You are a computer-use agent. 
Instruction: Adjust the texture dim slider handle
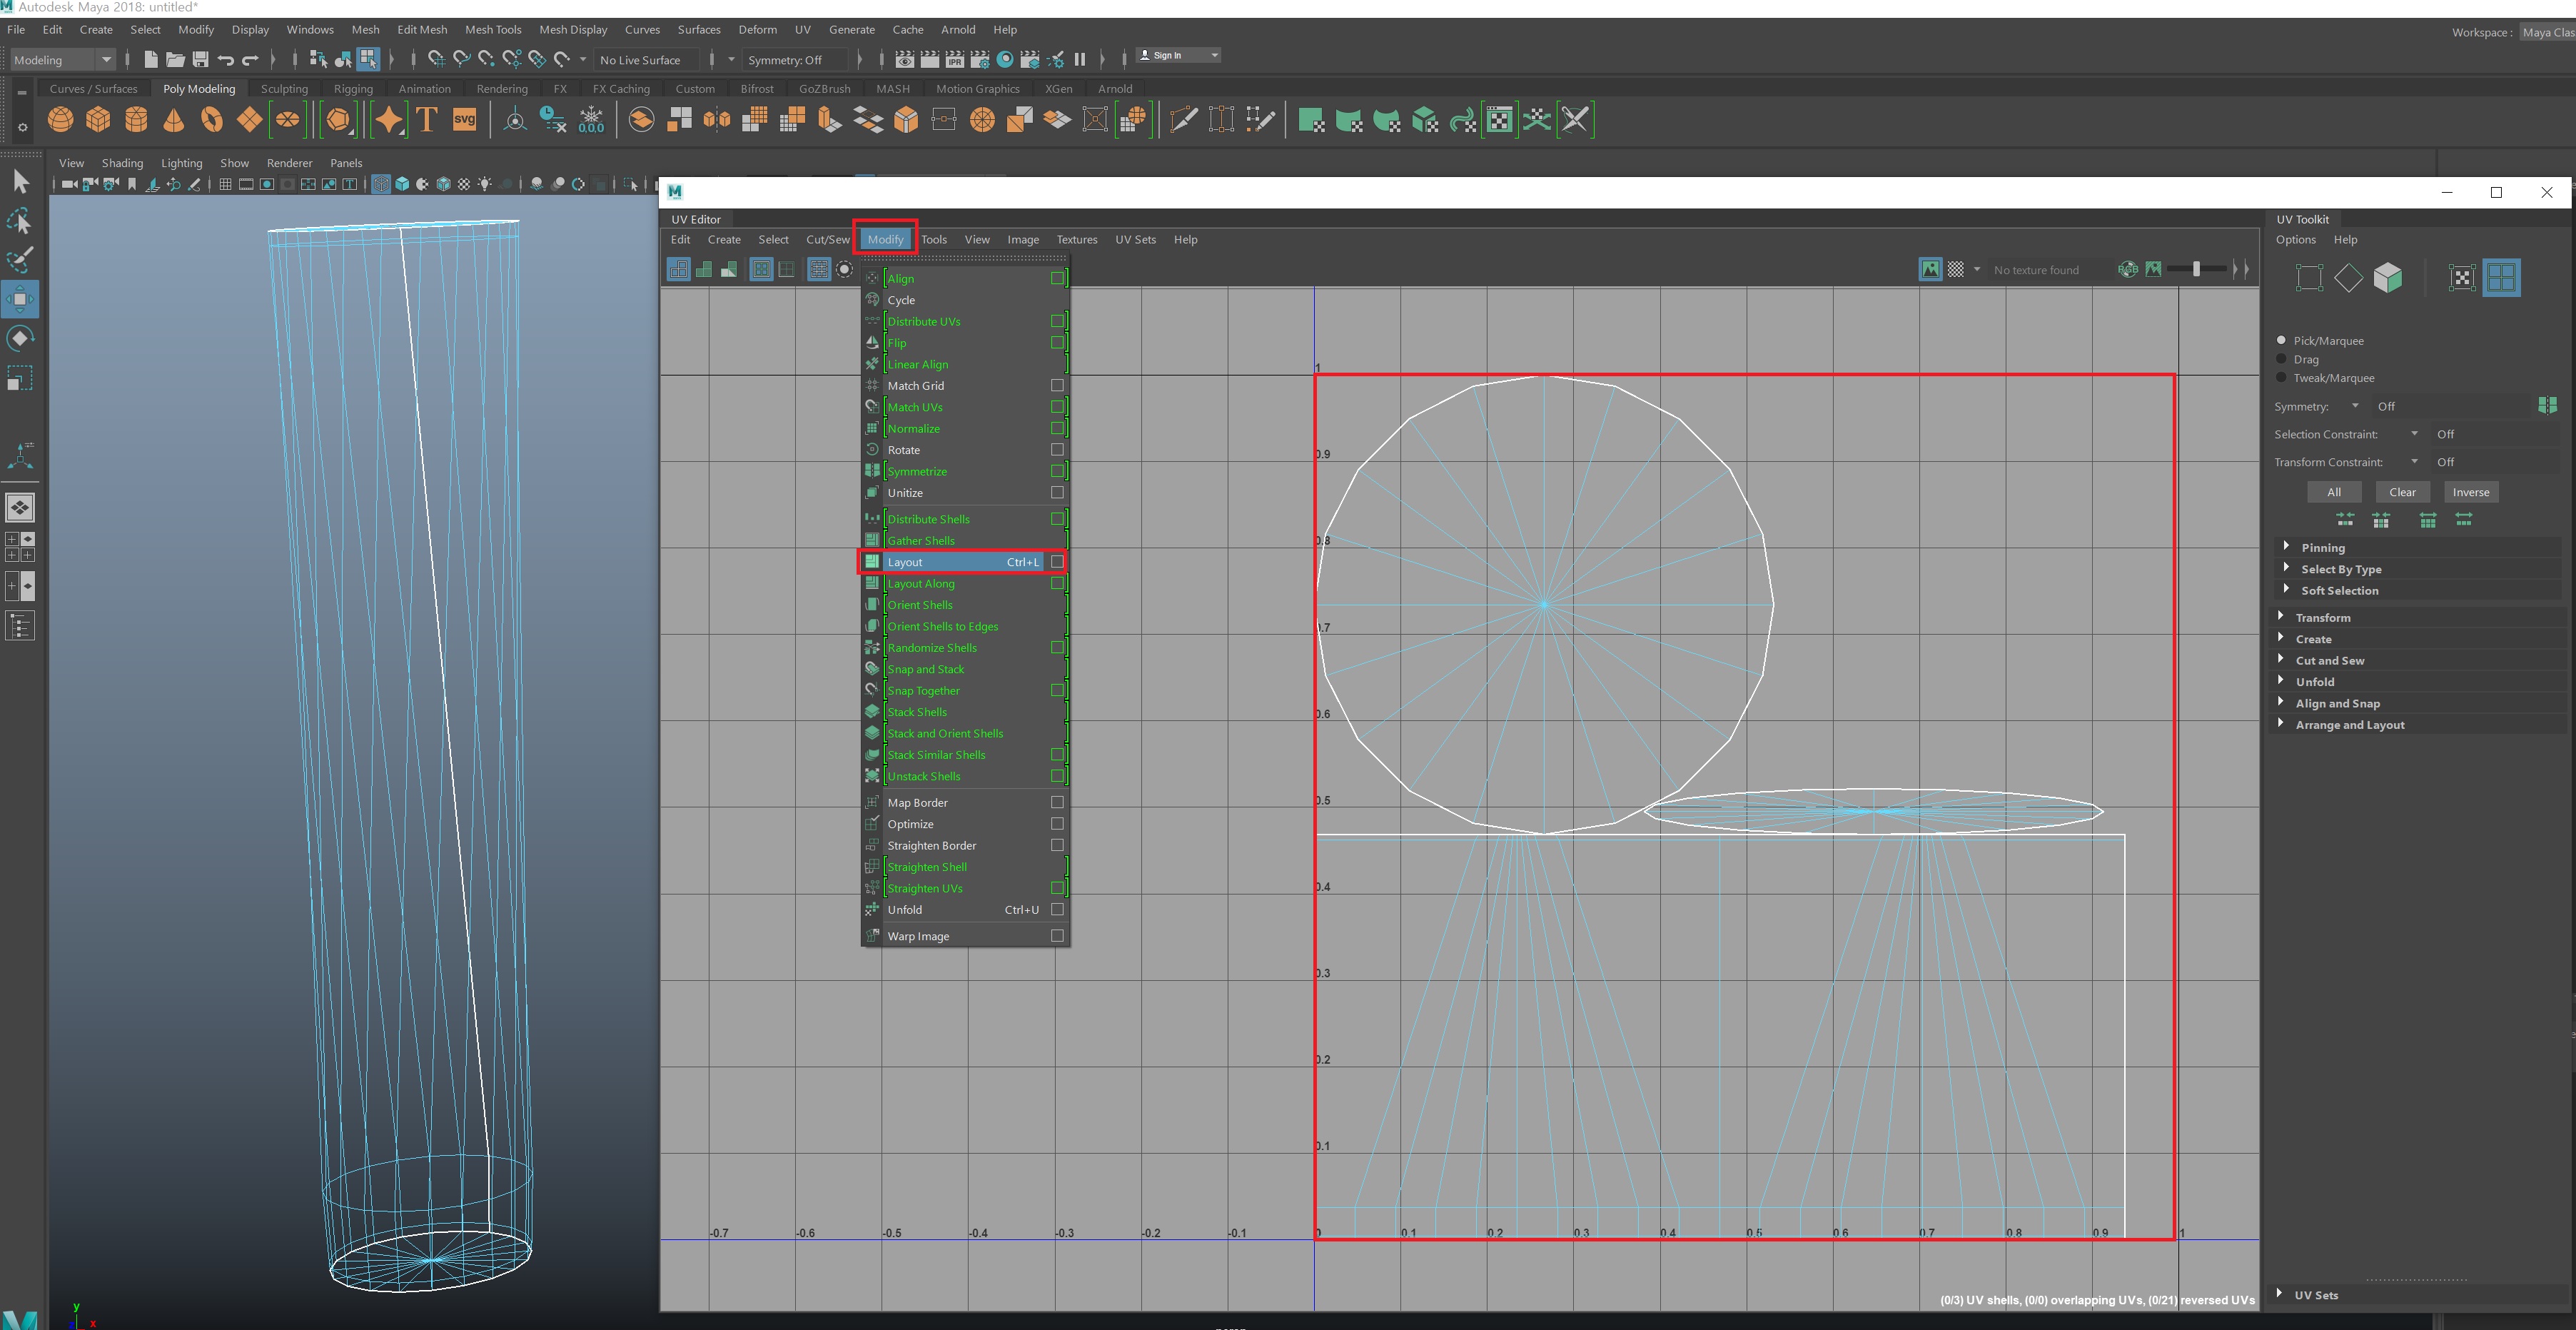click(x=2196, y=269)
